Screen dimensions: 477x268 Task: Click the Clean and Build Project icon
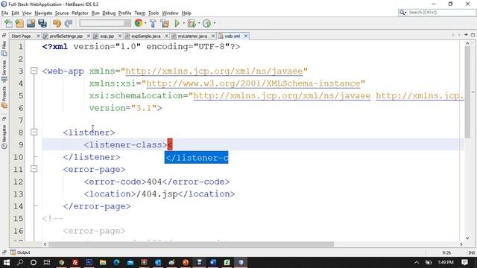tap(165, 23)
